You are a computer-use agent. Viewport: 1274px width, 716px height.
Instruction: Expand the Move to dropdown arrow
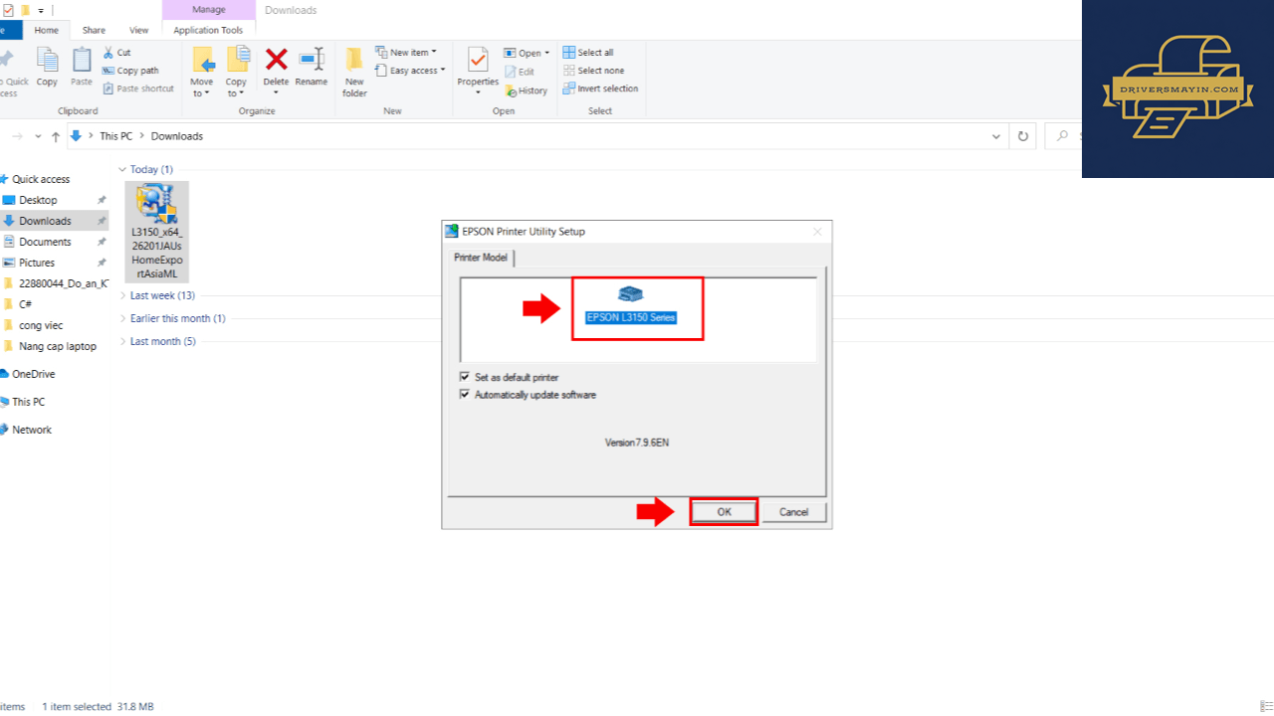pyautogui.click(x=207, y=93)
